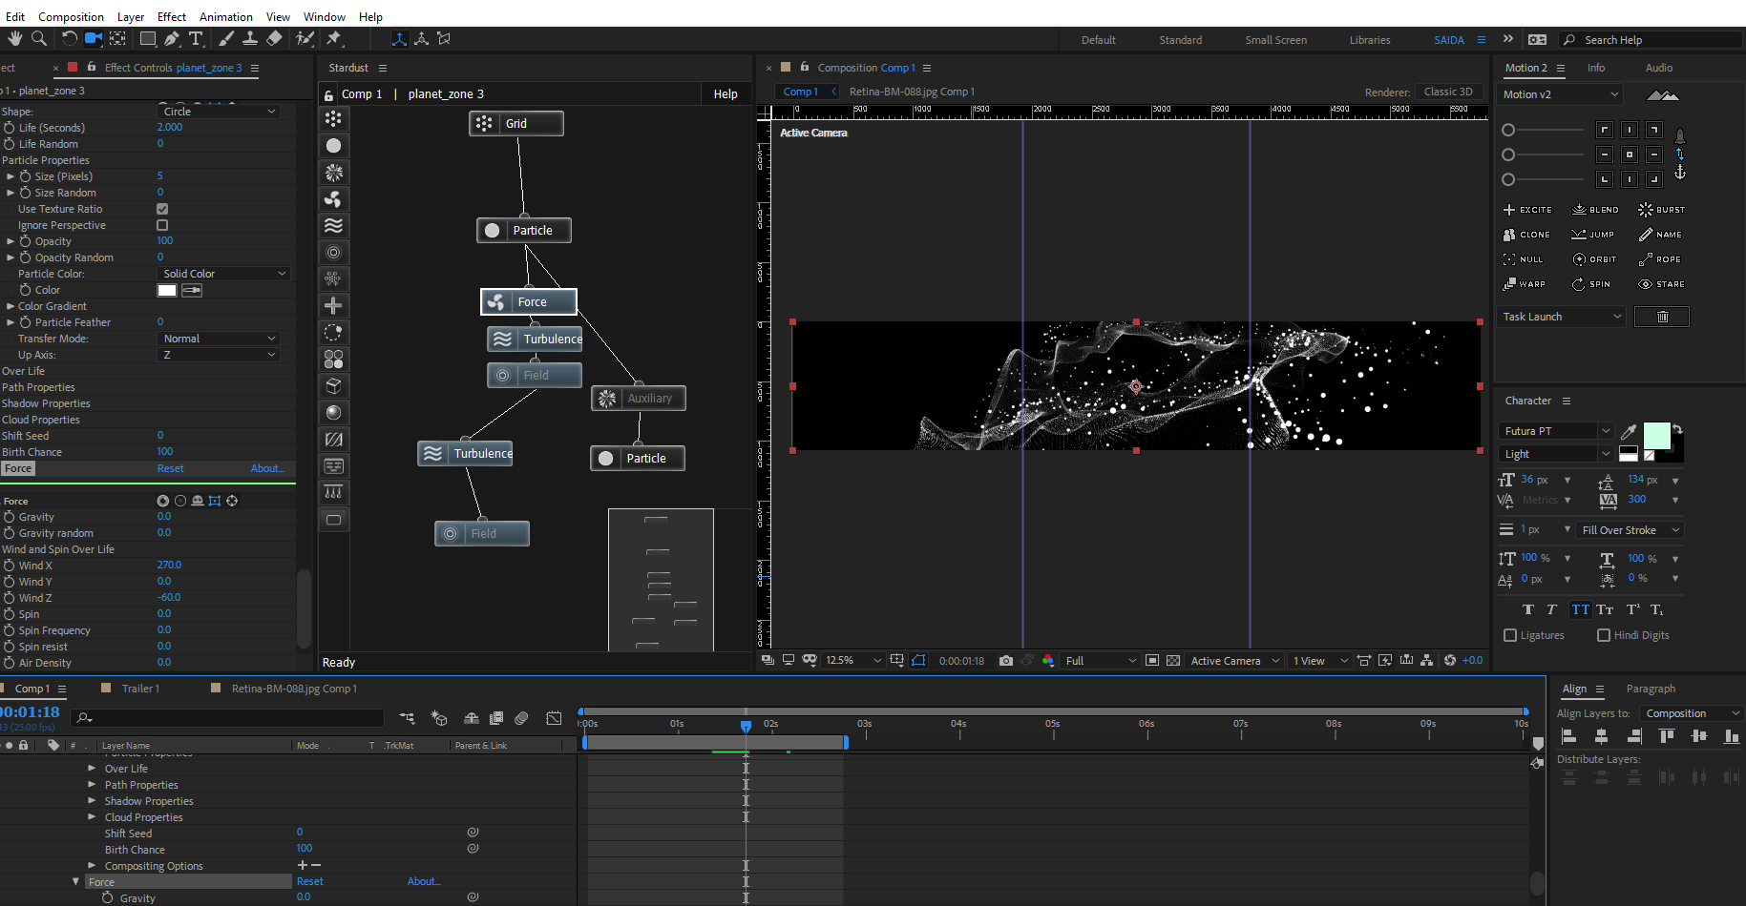The image size is (1746, 906).
Task: Open the Fill Over Stroke dropdown
Action: (1630, 530)
